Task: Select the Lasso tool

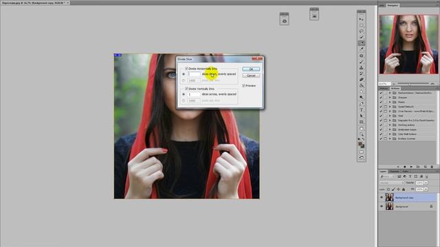Action: pos(362,31)
